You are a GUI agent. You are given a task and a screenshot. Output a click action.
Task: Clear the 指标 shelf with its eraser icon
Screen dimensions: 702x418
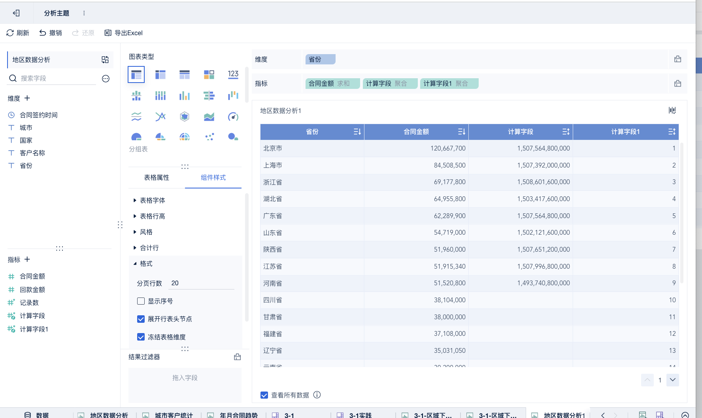pyautogui.click(x=677, y=83)
